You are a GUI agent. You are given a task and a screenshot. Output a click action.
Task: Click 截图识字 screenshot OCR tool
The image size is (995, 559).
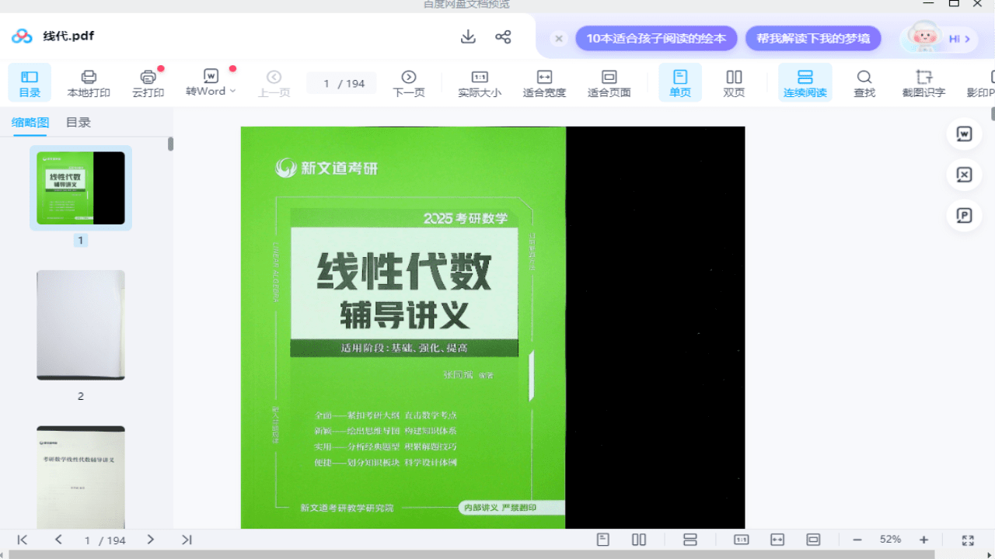click(923, 83)
